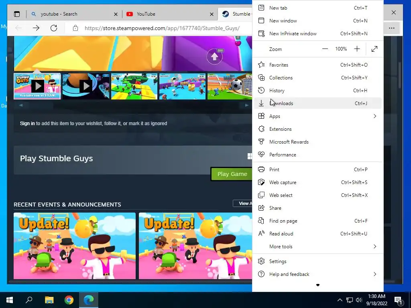Play the second video thumbnail with orange ball

[x=86, y=86]
